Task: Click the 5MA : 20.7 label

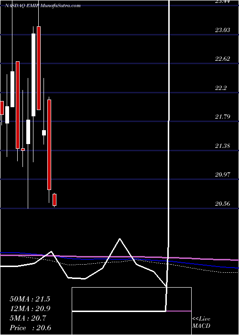Action: pyautogui.click(x=28, y=318)
